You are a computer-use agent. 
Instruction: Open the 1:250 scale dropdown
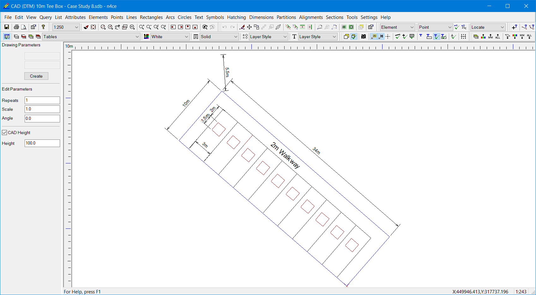(66, 27)
